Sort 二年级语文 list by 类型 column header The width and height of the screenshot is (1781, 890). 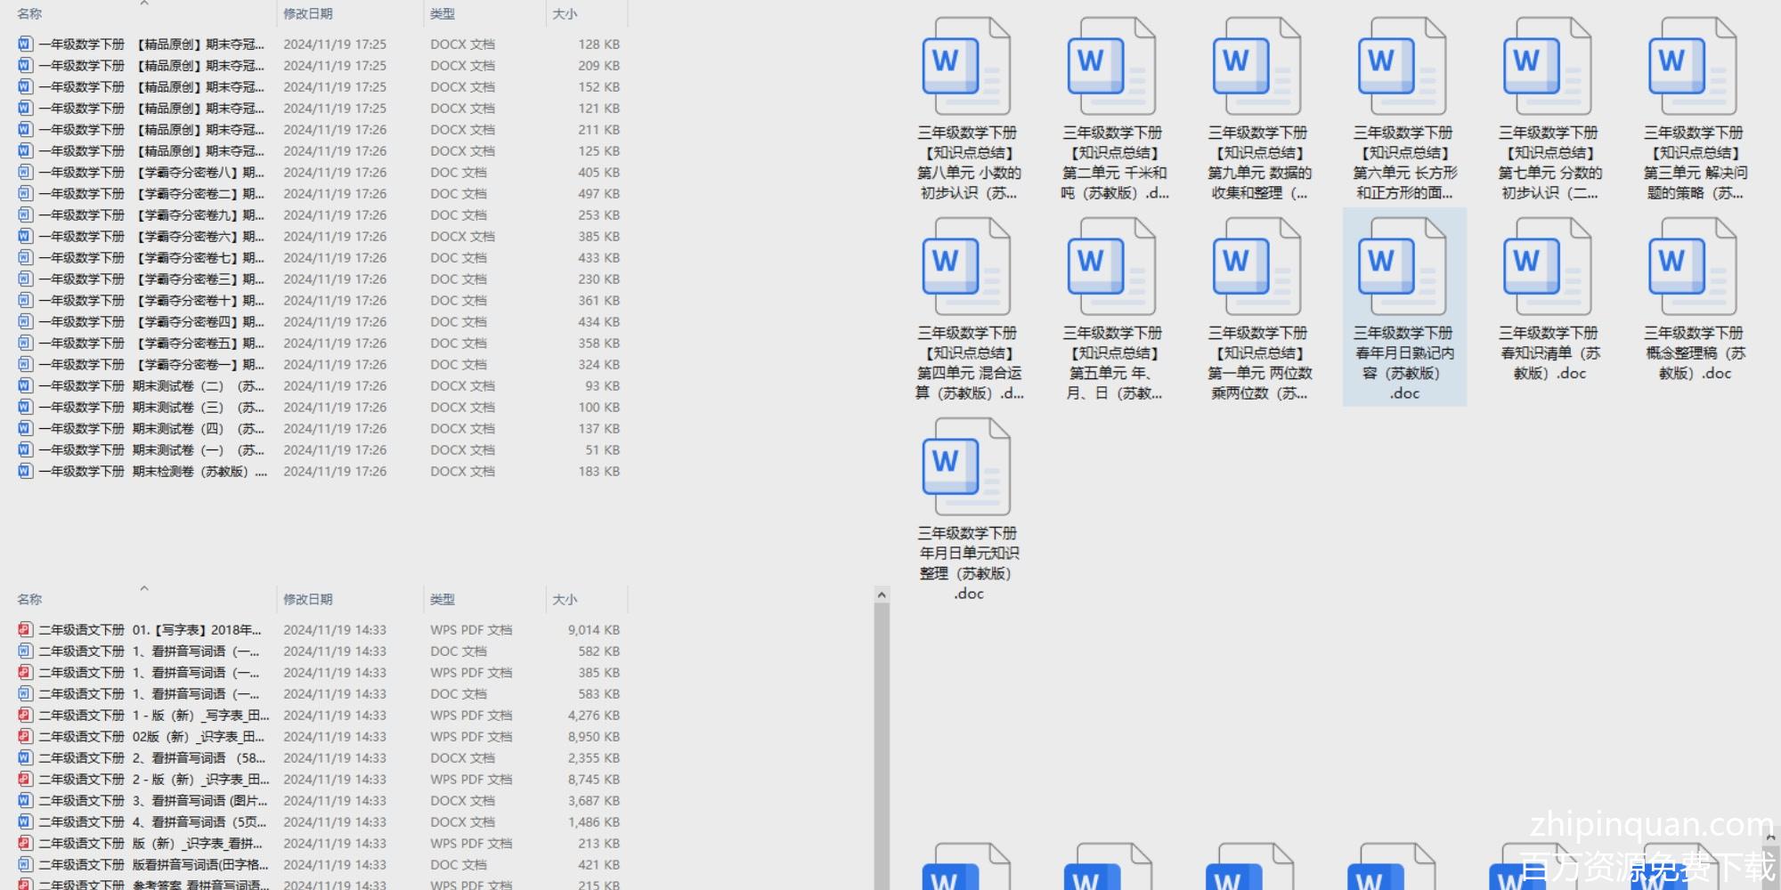click(x=443, y=600)
